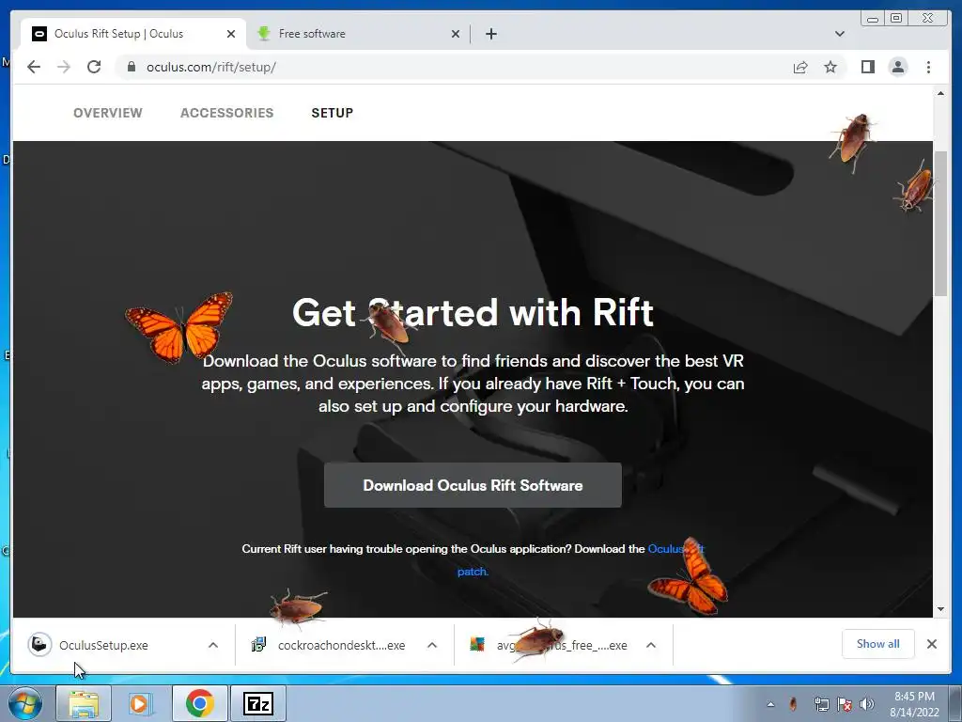Screen dimensions: 962x722
Task: Open the tab search dropdown
Action: pos(840,34)
